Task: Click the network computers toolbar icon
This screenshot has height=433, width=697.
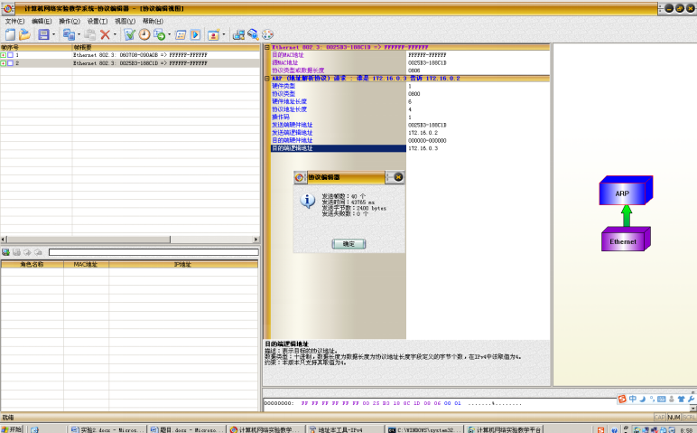Action: 238,34
